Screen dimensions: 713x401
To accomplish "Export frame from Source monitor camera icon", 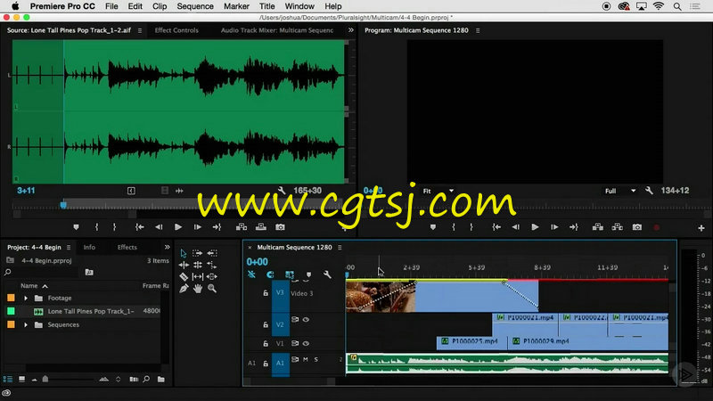I will 280,227.
